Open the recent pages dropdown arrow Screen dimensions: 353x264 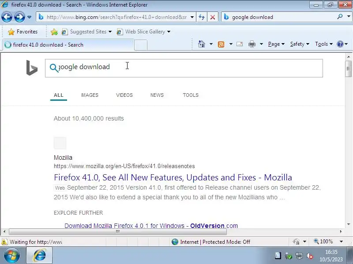(29, 17)
